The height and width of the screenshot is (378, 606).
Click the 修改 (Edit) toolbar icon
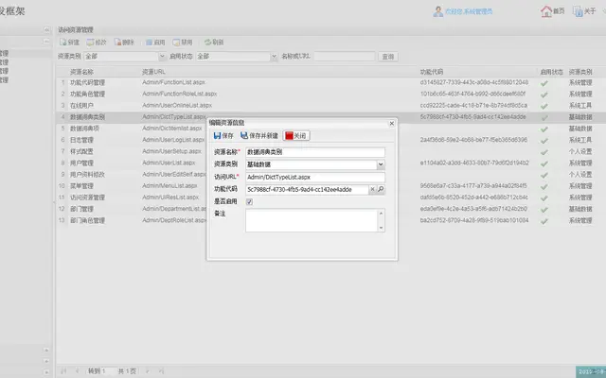coord(90,43)
